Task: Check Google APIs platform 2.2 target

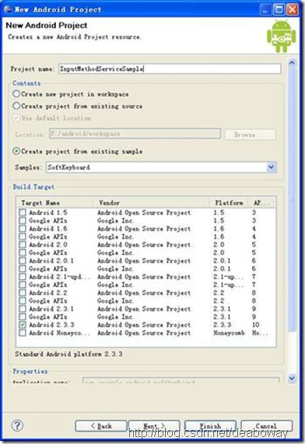Action: click(x=23, y=301)
